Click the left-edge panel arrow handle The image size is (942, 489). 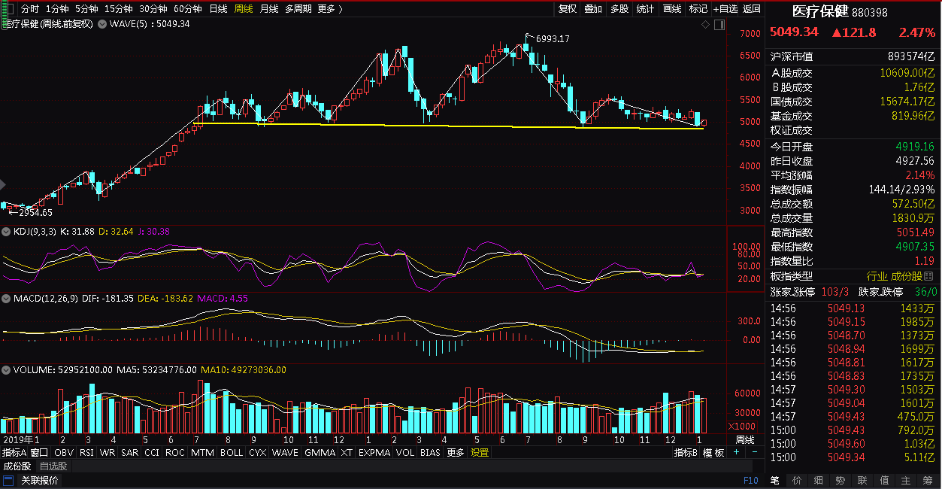coord(3,184)
